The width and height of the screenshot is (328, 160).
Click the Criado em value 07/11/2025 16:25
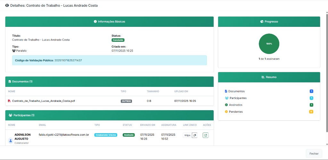[122, 51]
